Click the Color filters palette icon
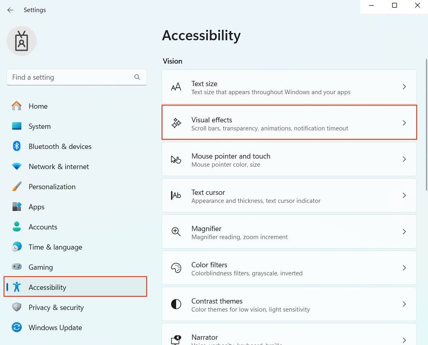 click(176, 268)
